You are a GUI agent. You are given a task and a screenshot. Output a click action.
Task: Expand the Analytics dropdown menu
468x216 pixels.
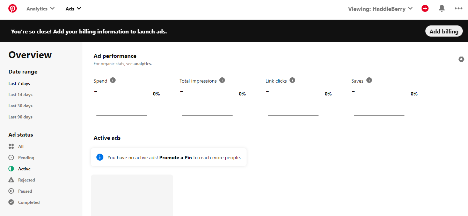pos(41,9)
